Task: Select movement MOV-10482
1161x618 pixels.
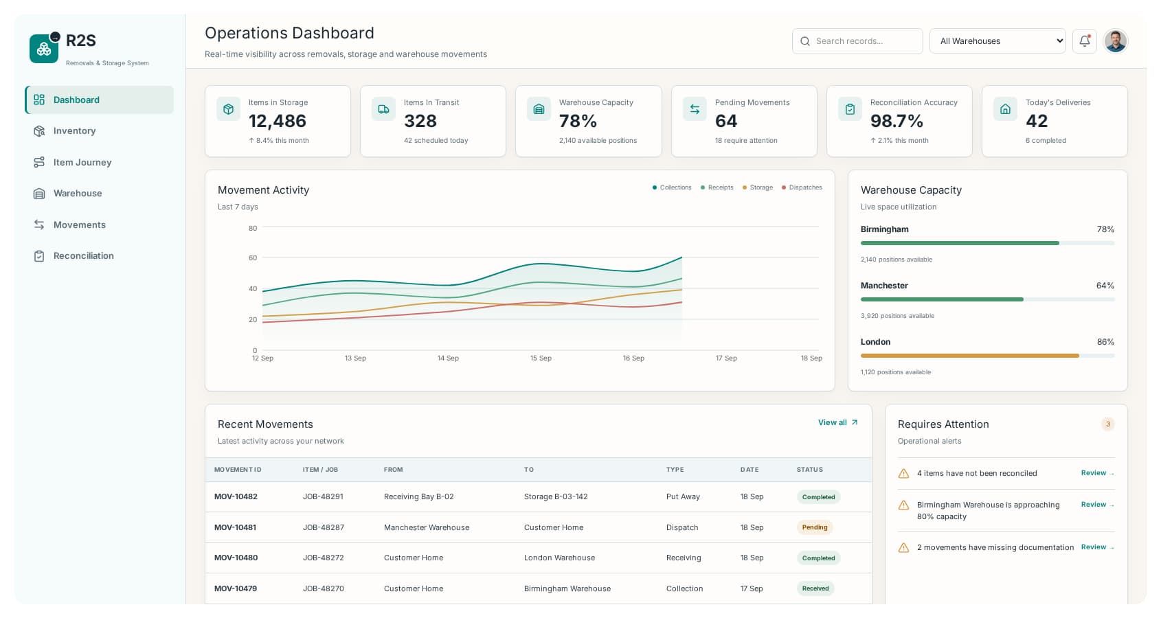Action: tap(236, 496)
